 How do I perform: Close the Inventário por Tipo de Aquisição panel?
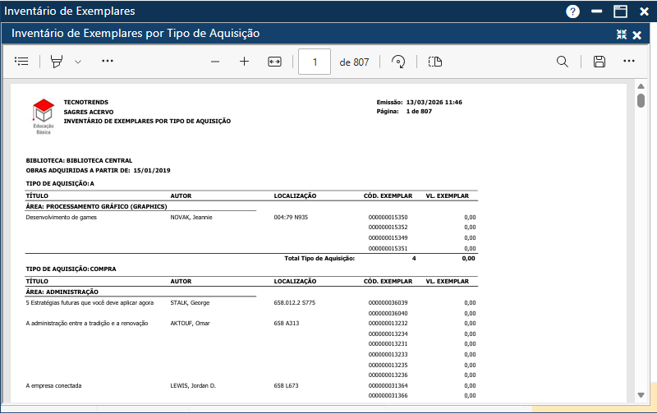point(636,34)
